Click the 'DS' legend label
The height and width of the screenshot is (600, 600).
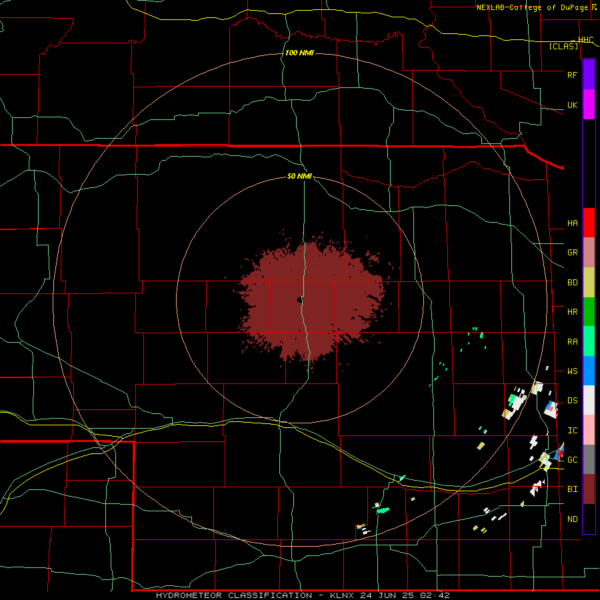click(572, 401)
